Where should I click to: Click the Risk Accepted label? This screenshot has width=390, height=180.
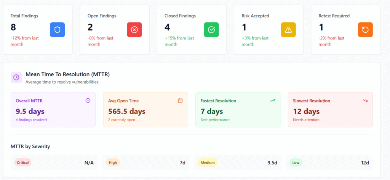click(256, 16)
